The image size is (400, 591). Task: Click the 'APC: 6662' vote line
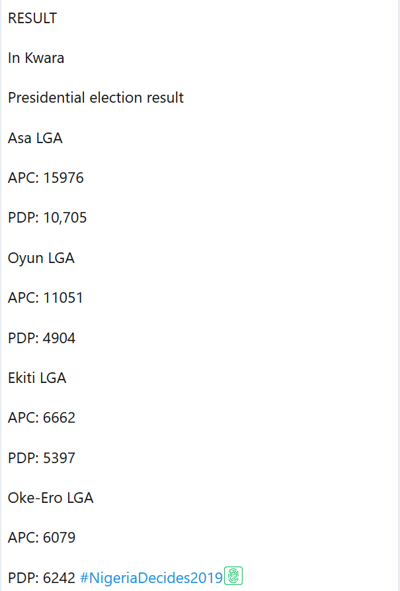[x=42, y=418]
